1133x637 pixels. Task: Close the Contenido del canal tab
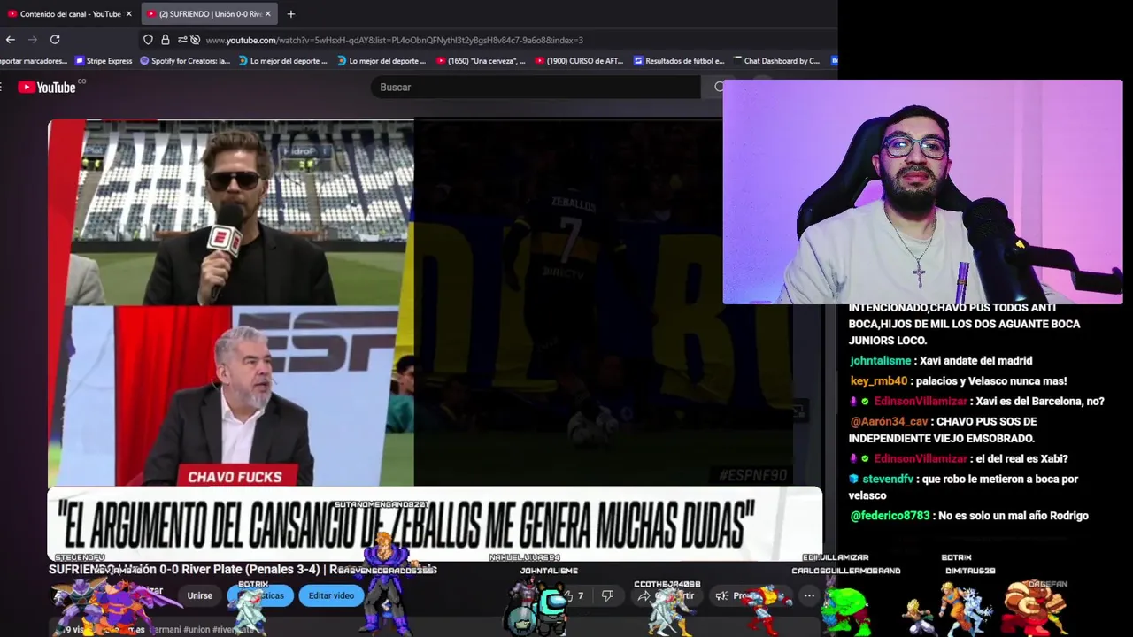[x=128, y=14]
